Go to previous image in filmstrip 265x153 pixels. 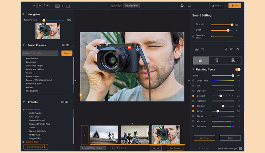(113, 148)
